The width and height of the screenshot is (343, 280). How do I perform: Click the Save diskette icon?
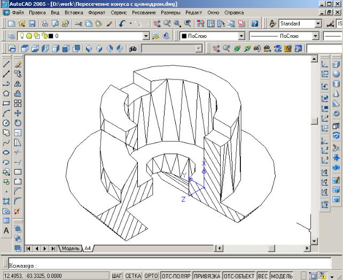click(32, 23)
